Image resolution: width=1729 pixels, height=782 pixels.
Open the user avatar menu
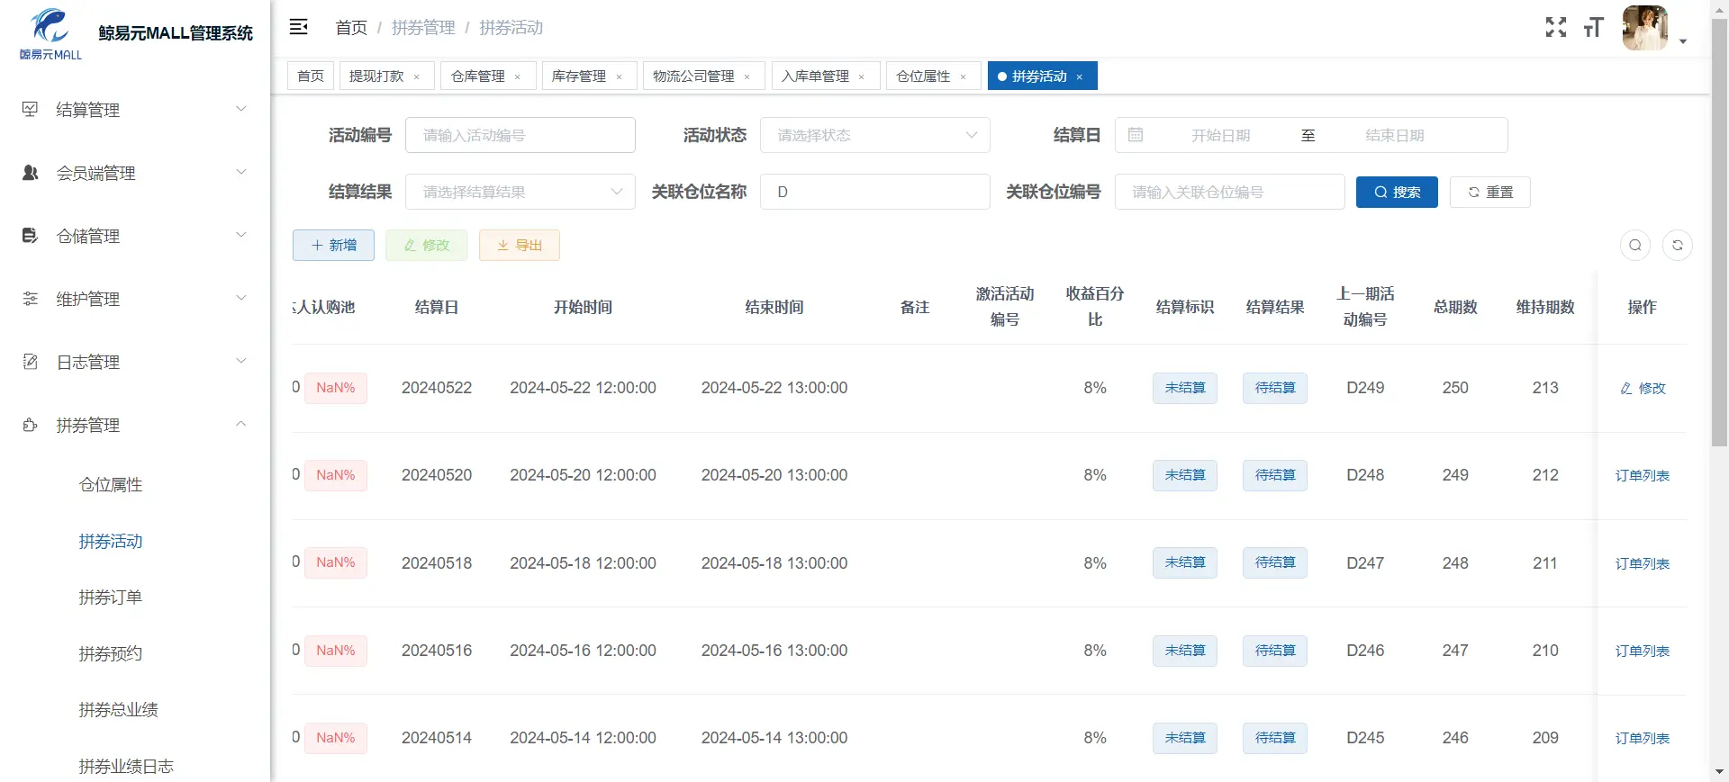1645,28
